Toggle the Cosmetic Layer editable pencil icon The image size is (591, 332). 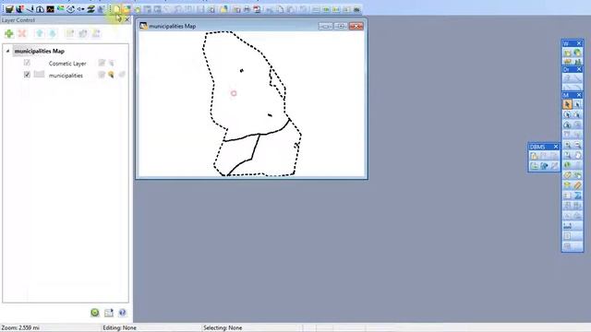pyautogui.click(x=102, y=63)
